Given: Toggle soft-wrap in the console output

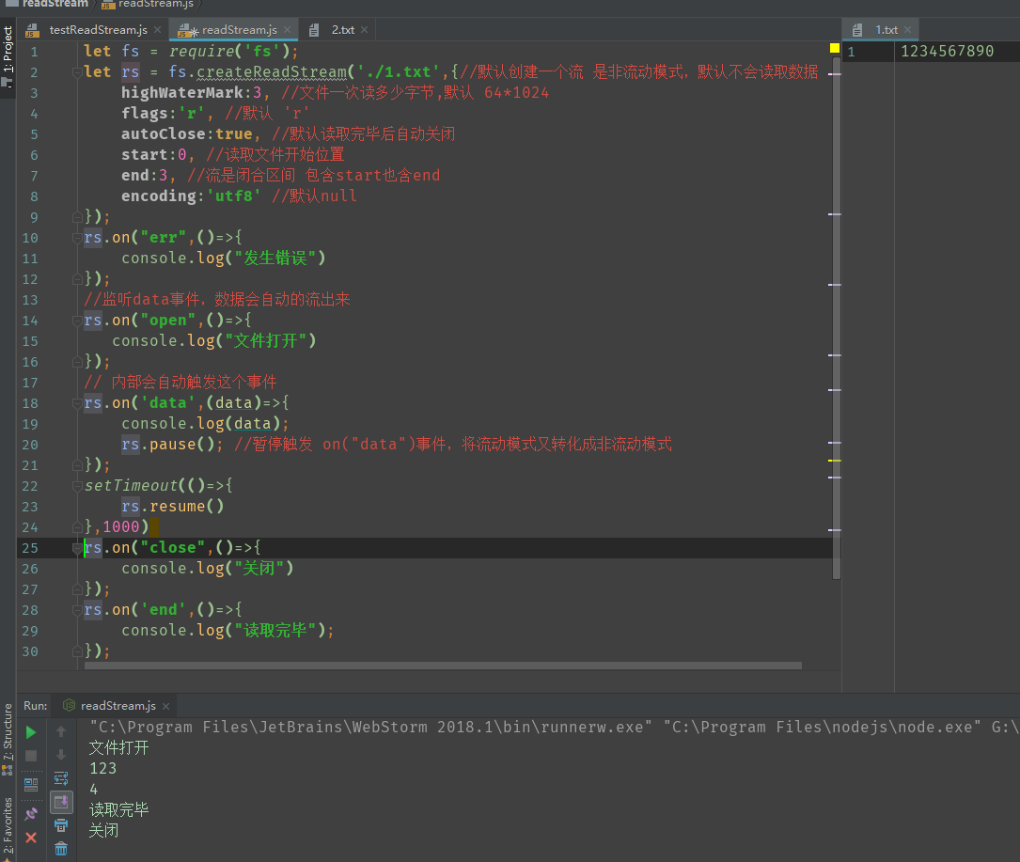Looking at the screenshot, I should (61, 778).
